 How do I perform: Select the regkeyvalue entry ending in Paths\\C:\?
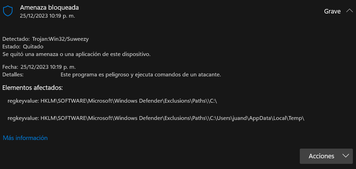pyautogui.click(x=112, y=101)
